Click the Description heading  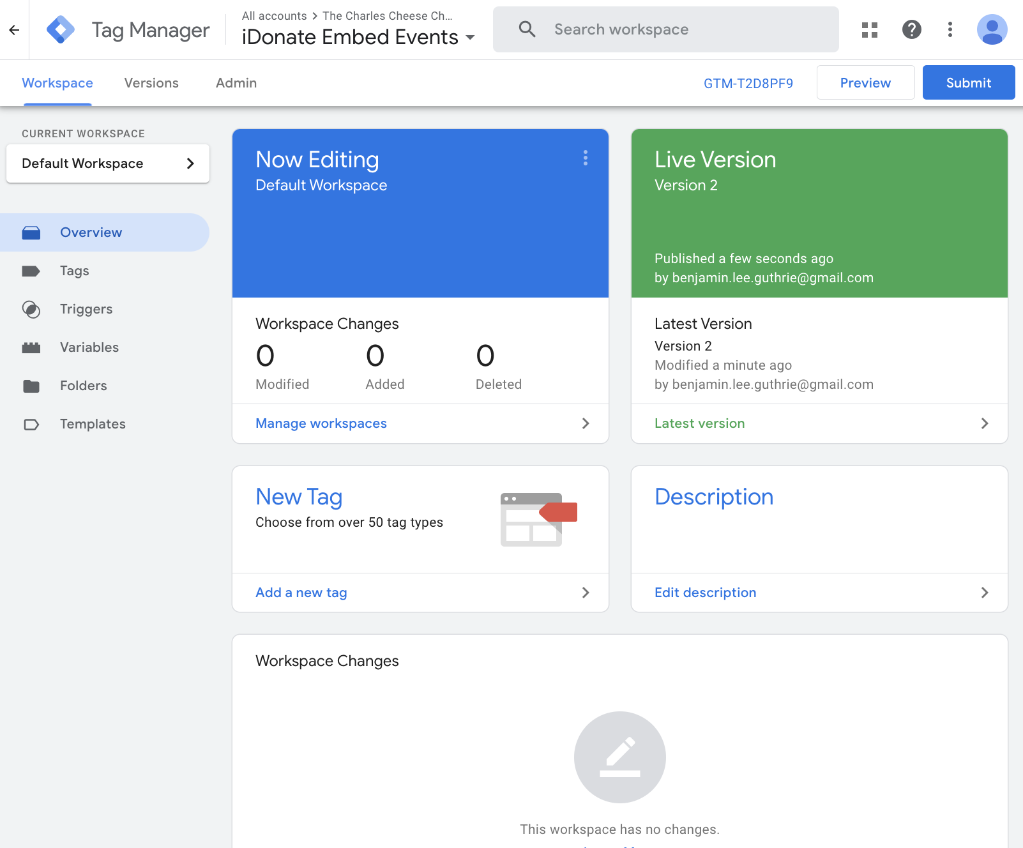[x=714, y=497]
